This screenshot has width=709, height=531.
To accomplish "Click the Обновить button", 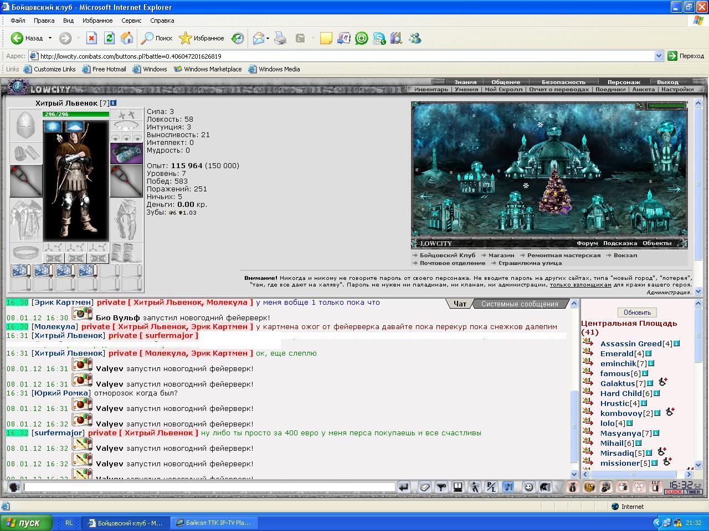I will (637, 313).
